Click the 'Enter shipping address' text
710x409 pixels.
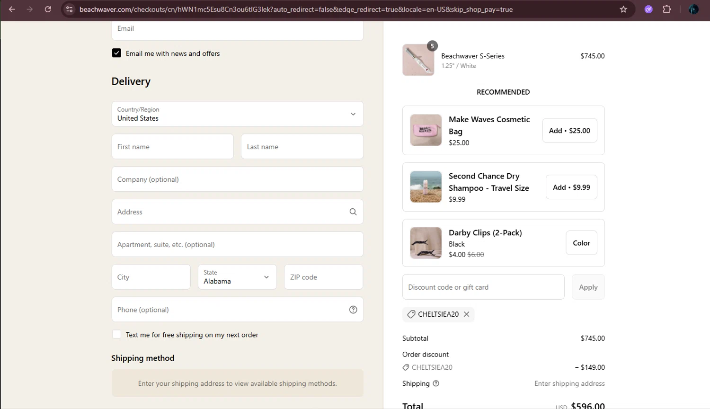pos(569,383)
